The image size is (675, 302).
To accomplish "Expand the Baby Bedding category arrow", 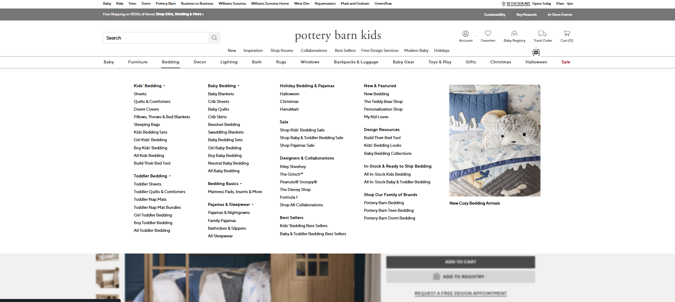I will [x=238, y=86].
